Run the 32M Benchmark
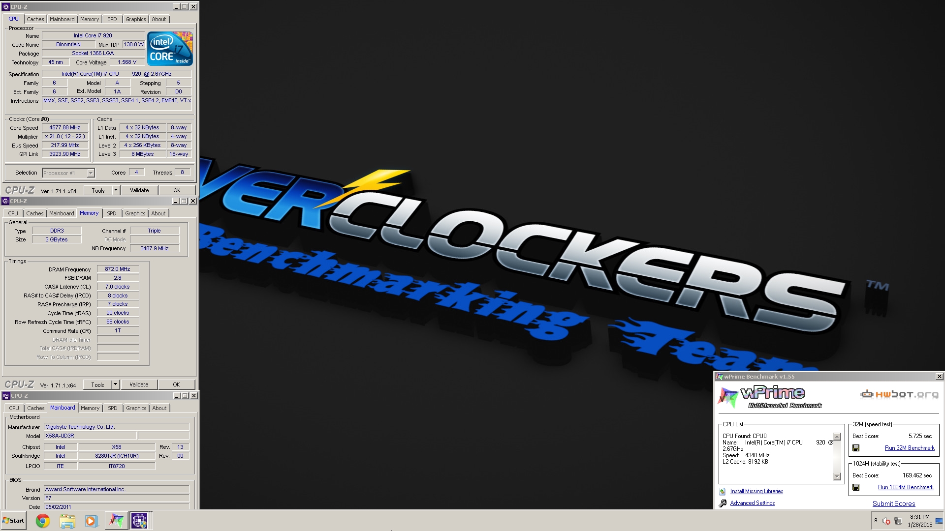Viewport: 945px width, 531px height. [910, 448]
